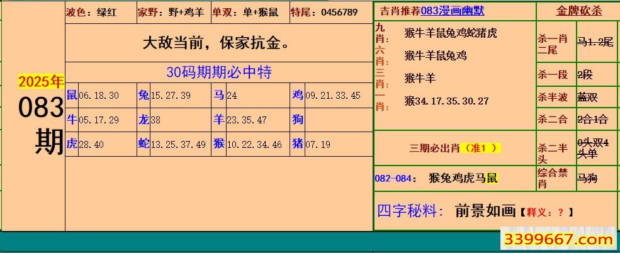The image size is (620, 253).
Task: Select the 四字秘料 label
Action: [411, 211]
